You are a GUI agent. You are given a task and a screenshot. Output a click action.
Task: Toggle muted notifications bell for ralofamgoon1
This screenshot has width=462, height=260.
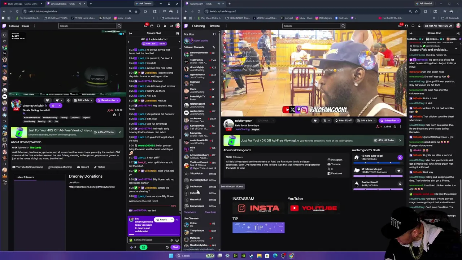click(325, 121)
